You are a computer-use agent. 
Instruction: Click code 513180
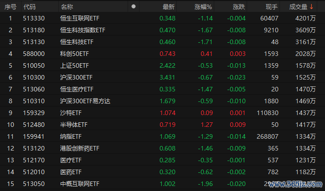34,30
